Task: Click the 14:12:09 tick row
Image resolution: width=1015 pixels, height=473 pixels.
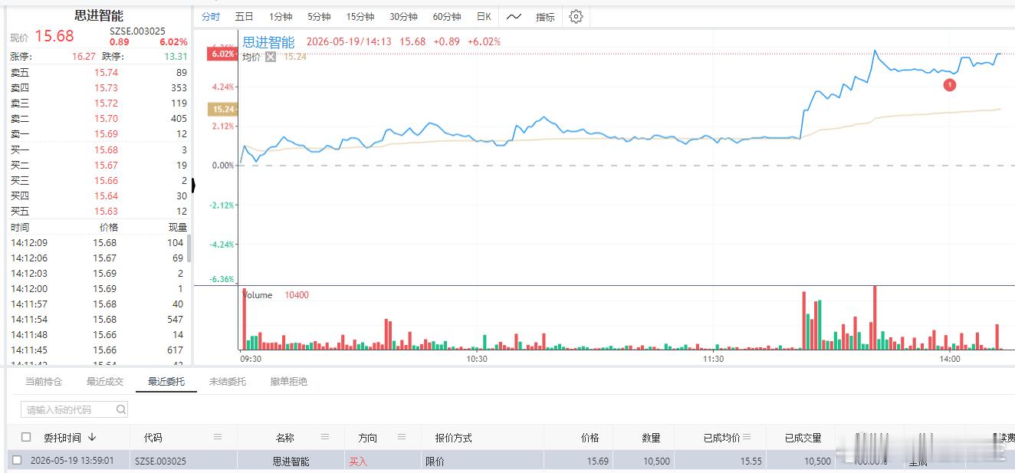Action: 97,242
